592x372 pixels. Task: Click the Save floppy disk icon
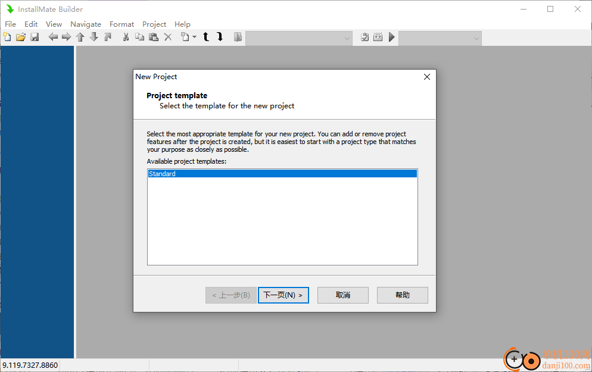click(x=35, y=37)
